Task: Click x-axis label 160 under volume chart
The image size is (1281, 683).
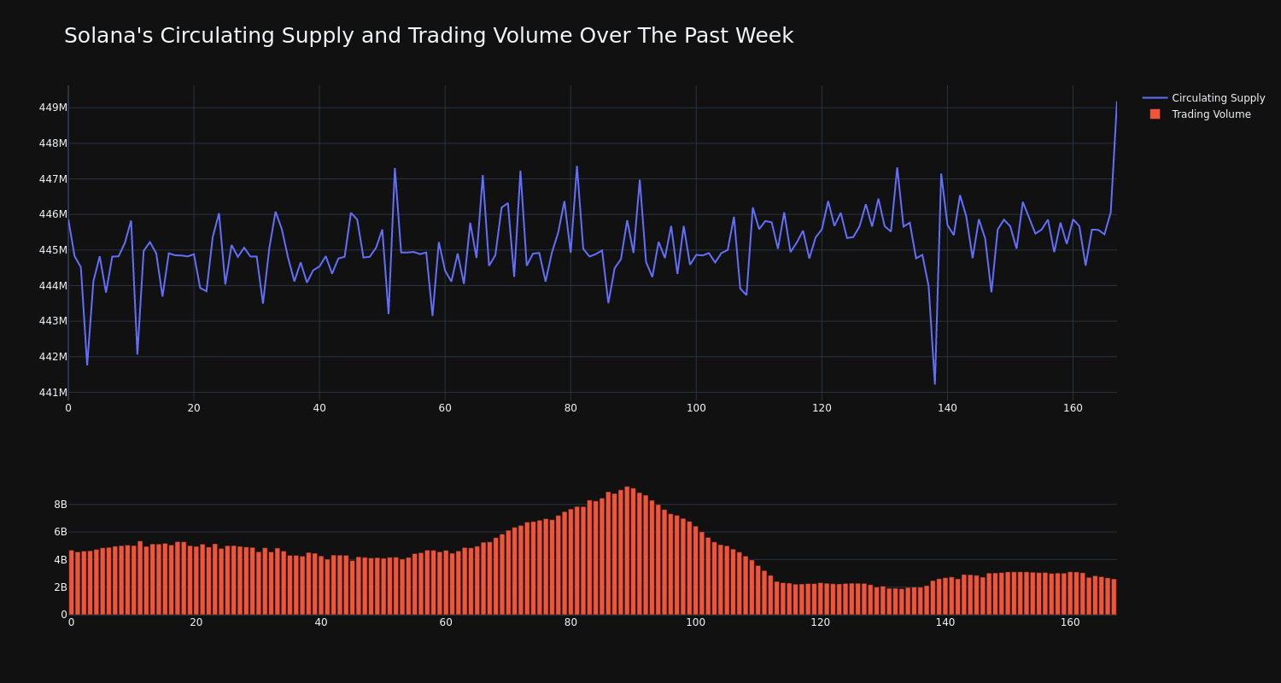Action: point(1070,622)
